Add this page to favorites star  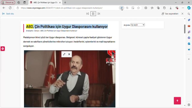[x=139, y=8]
